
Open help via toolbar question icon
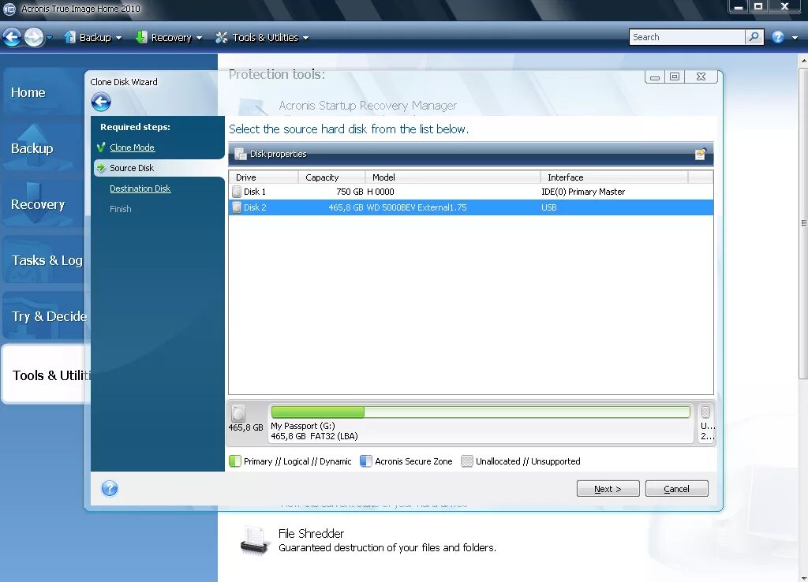pos(778,37)
